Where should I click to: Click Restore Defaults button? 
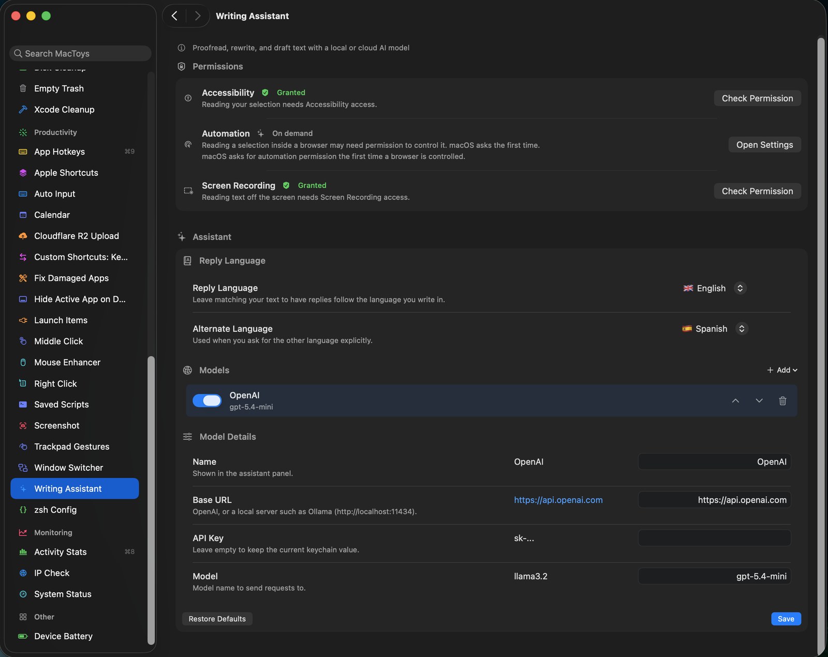[x=217, y=619]
